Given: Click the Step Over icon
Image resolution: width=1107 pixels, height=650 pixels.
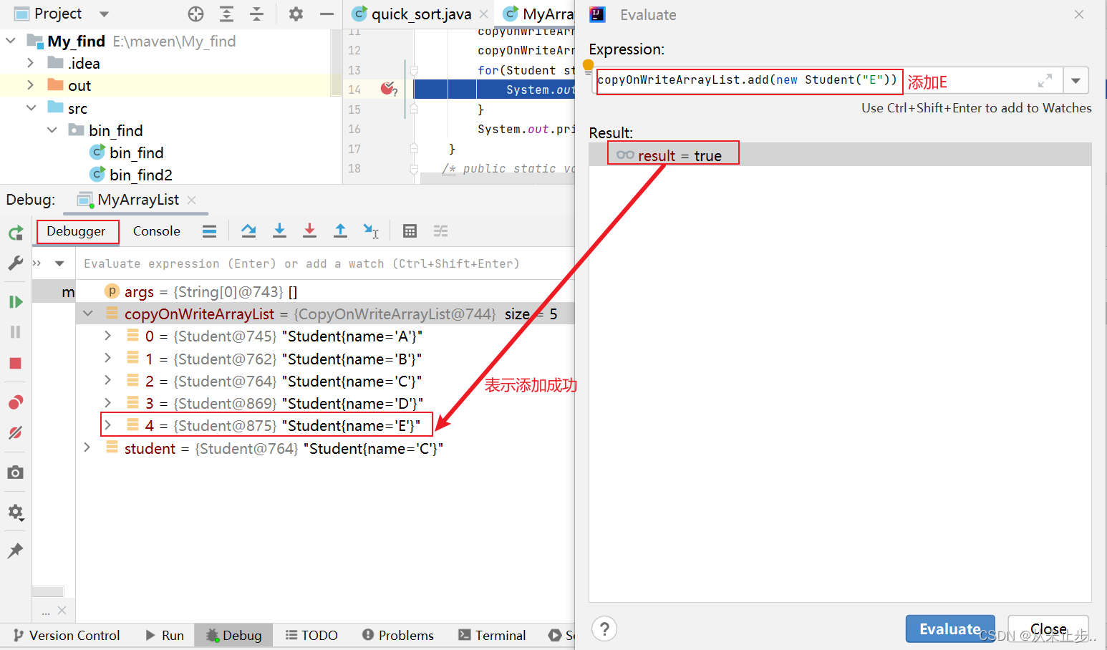Looking at the screenshot, I should (248, 231).
